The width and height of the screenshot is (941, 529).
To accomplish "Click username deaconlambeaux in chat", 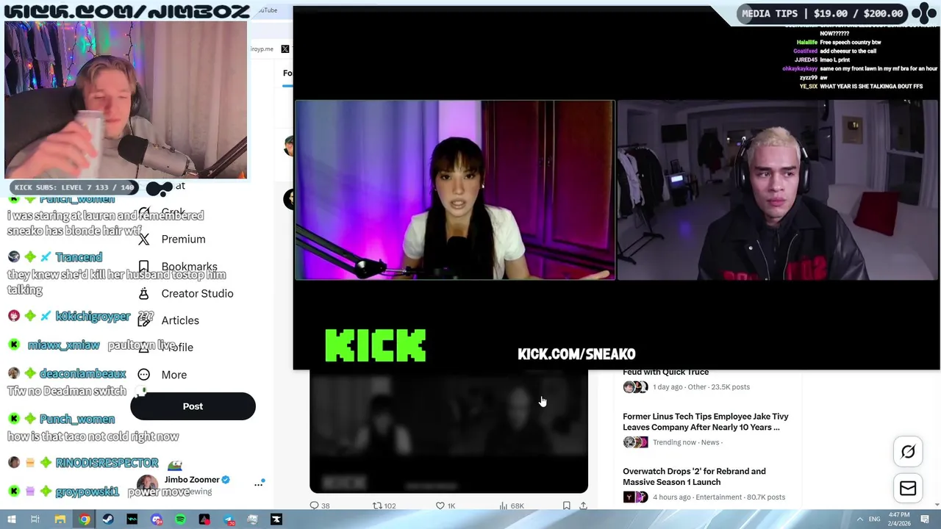I will (83, 374).
